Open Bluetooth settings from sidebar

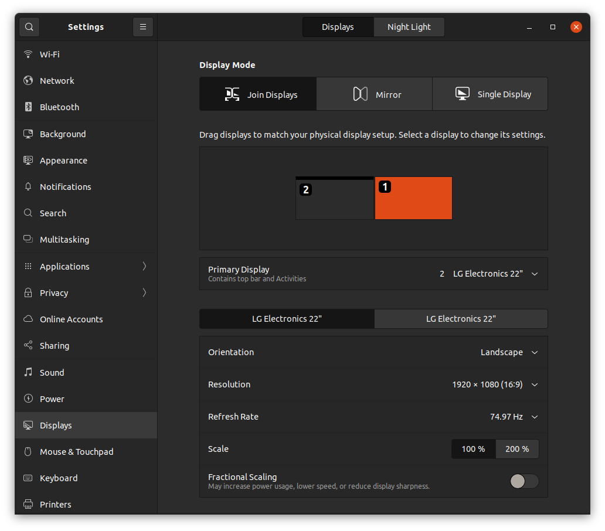click(x=28, y=107)
